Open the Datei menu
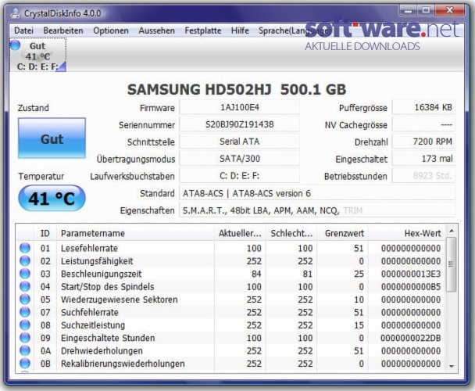Viewport: 475px width, 391px height. (23, 30)
